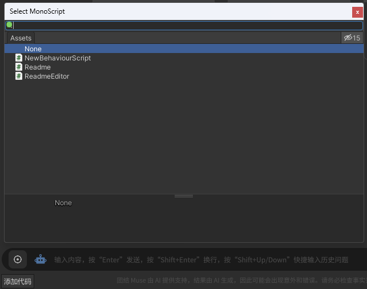
Task: Click the Muse AI disclaimer text
Action: [x=240, y=280]
